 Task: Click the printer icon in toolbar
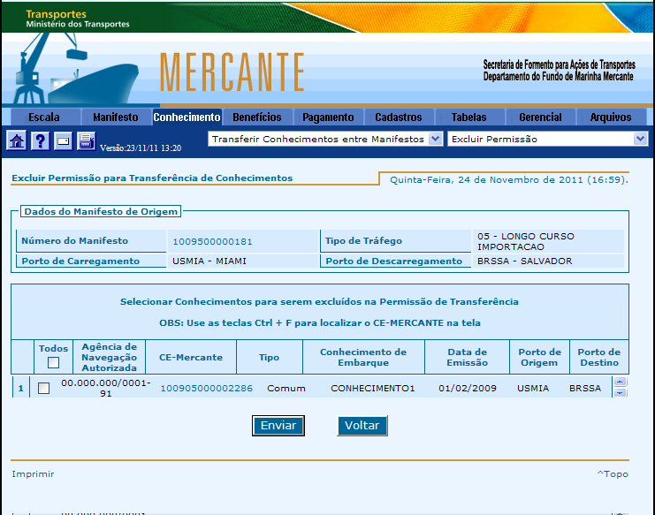click(86, 141)
